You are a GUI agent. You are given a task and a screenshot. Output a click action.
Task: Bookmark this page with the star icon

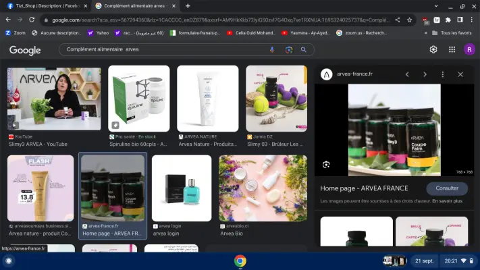(x=409, y=20)
